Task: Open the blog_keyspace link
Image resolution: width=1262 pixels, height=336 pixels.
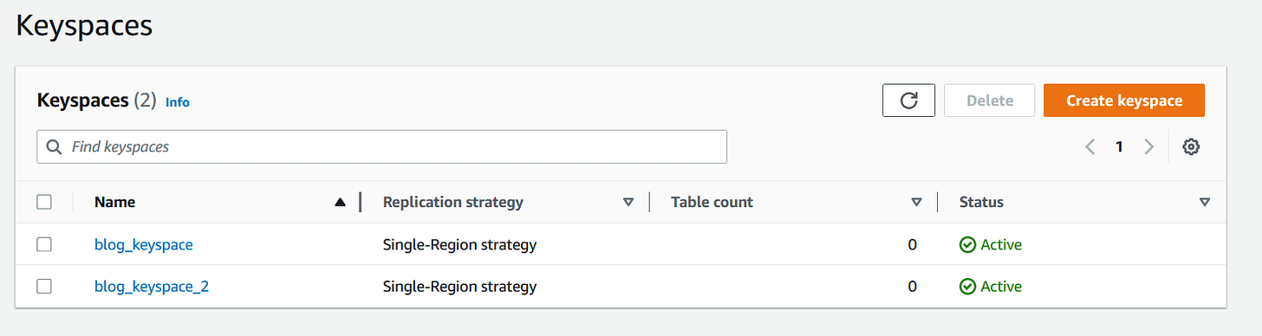Action: point(143,245)
